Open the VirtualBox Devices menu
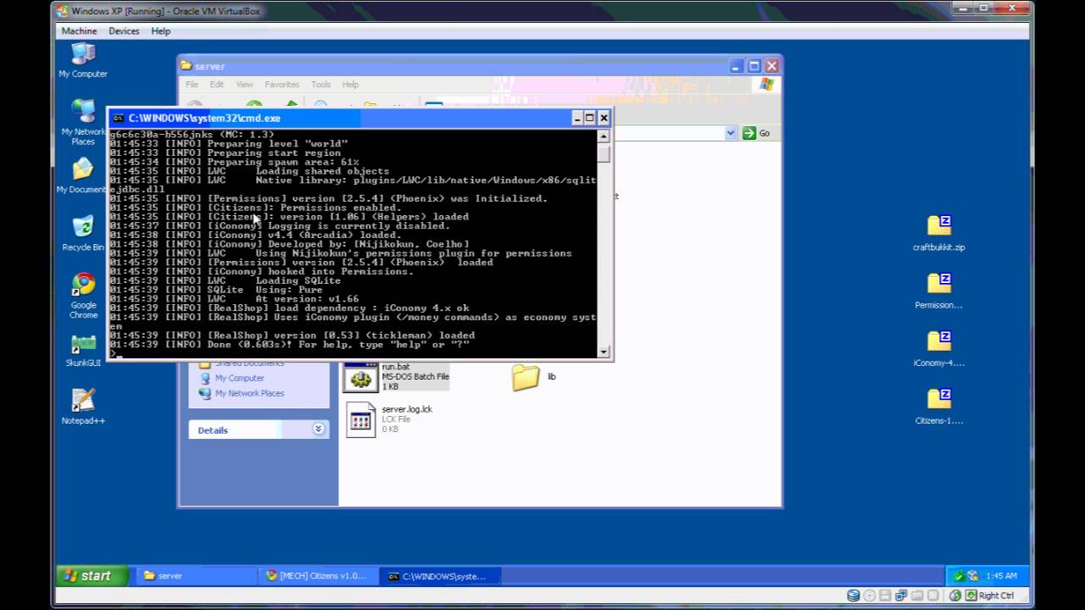1085x610 pixels. coord(124,30)
